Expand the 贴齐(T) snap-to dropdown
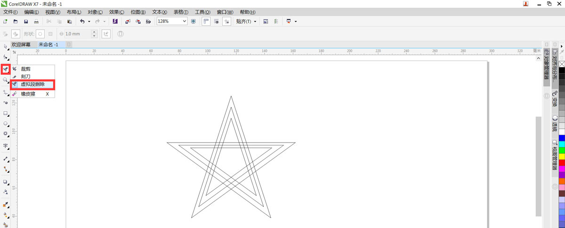 255,22
